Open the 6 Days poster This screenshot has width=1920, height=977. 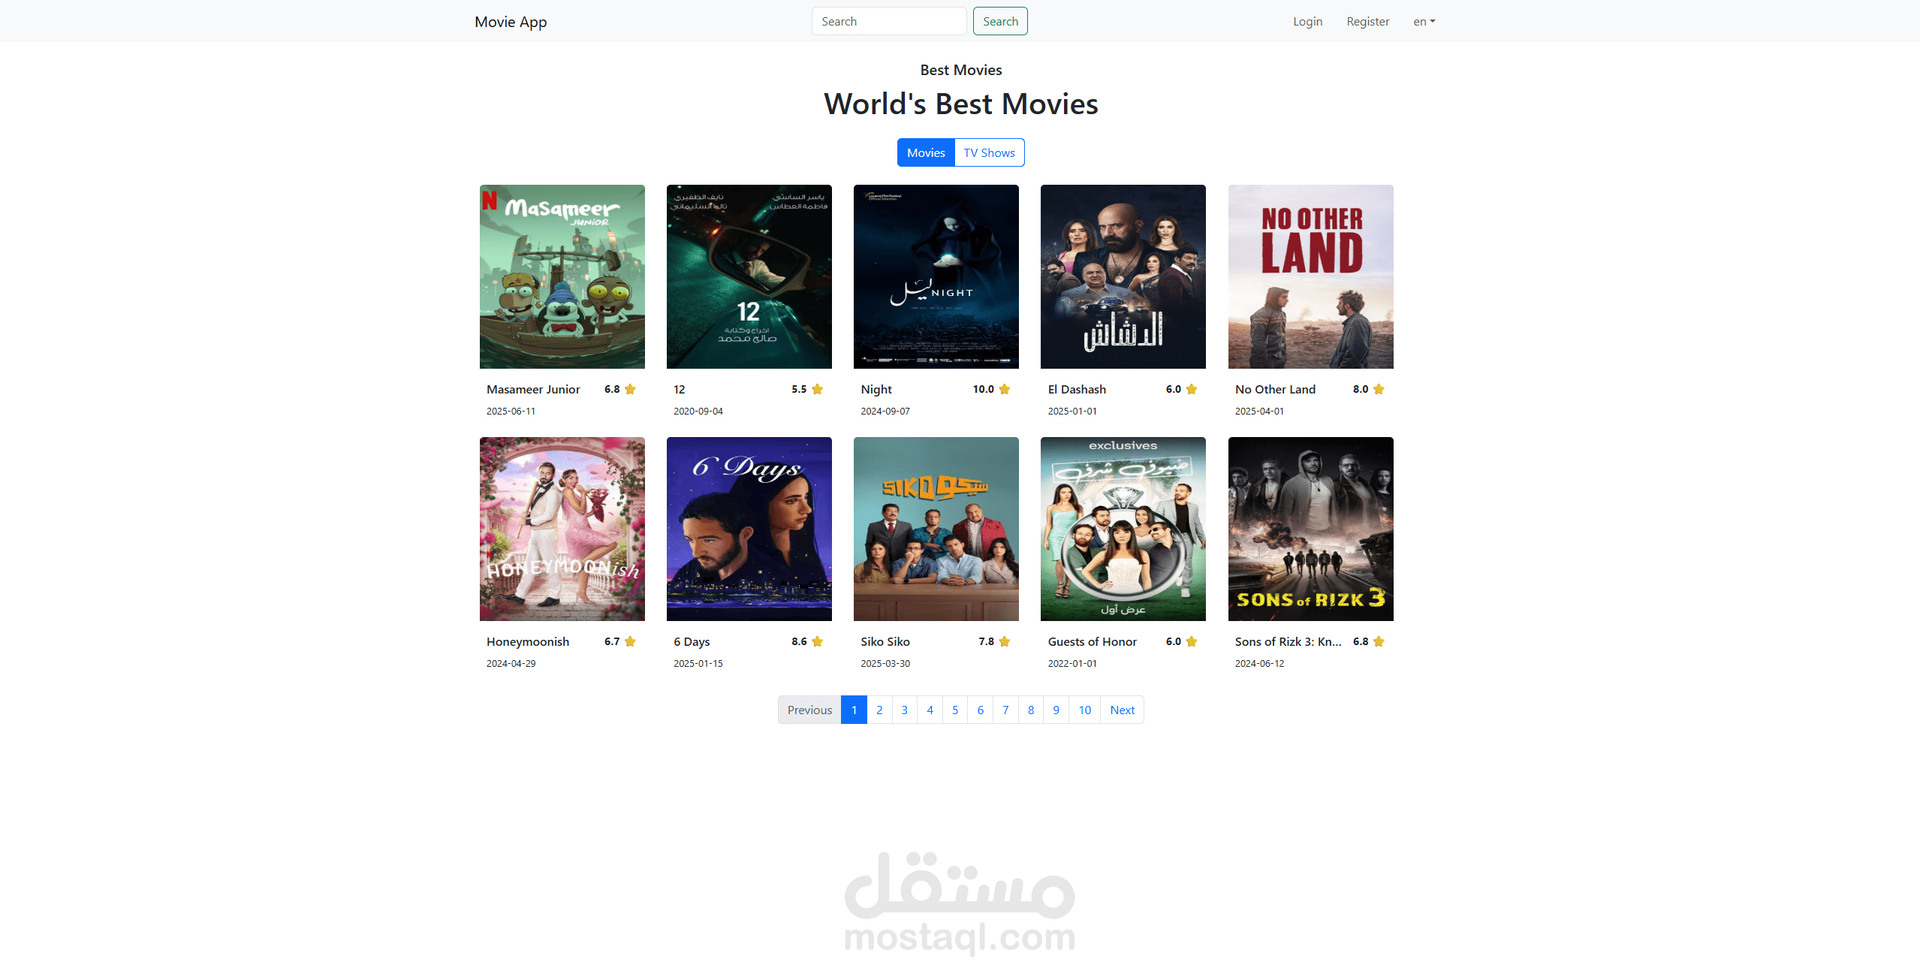(x=749, y=529)
